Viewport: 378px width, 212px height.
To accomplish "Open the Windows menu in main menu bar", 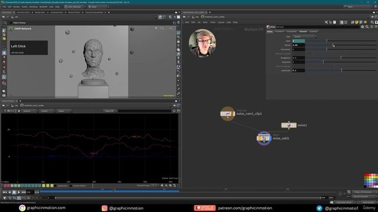I will (x=34, y=6).
